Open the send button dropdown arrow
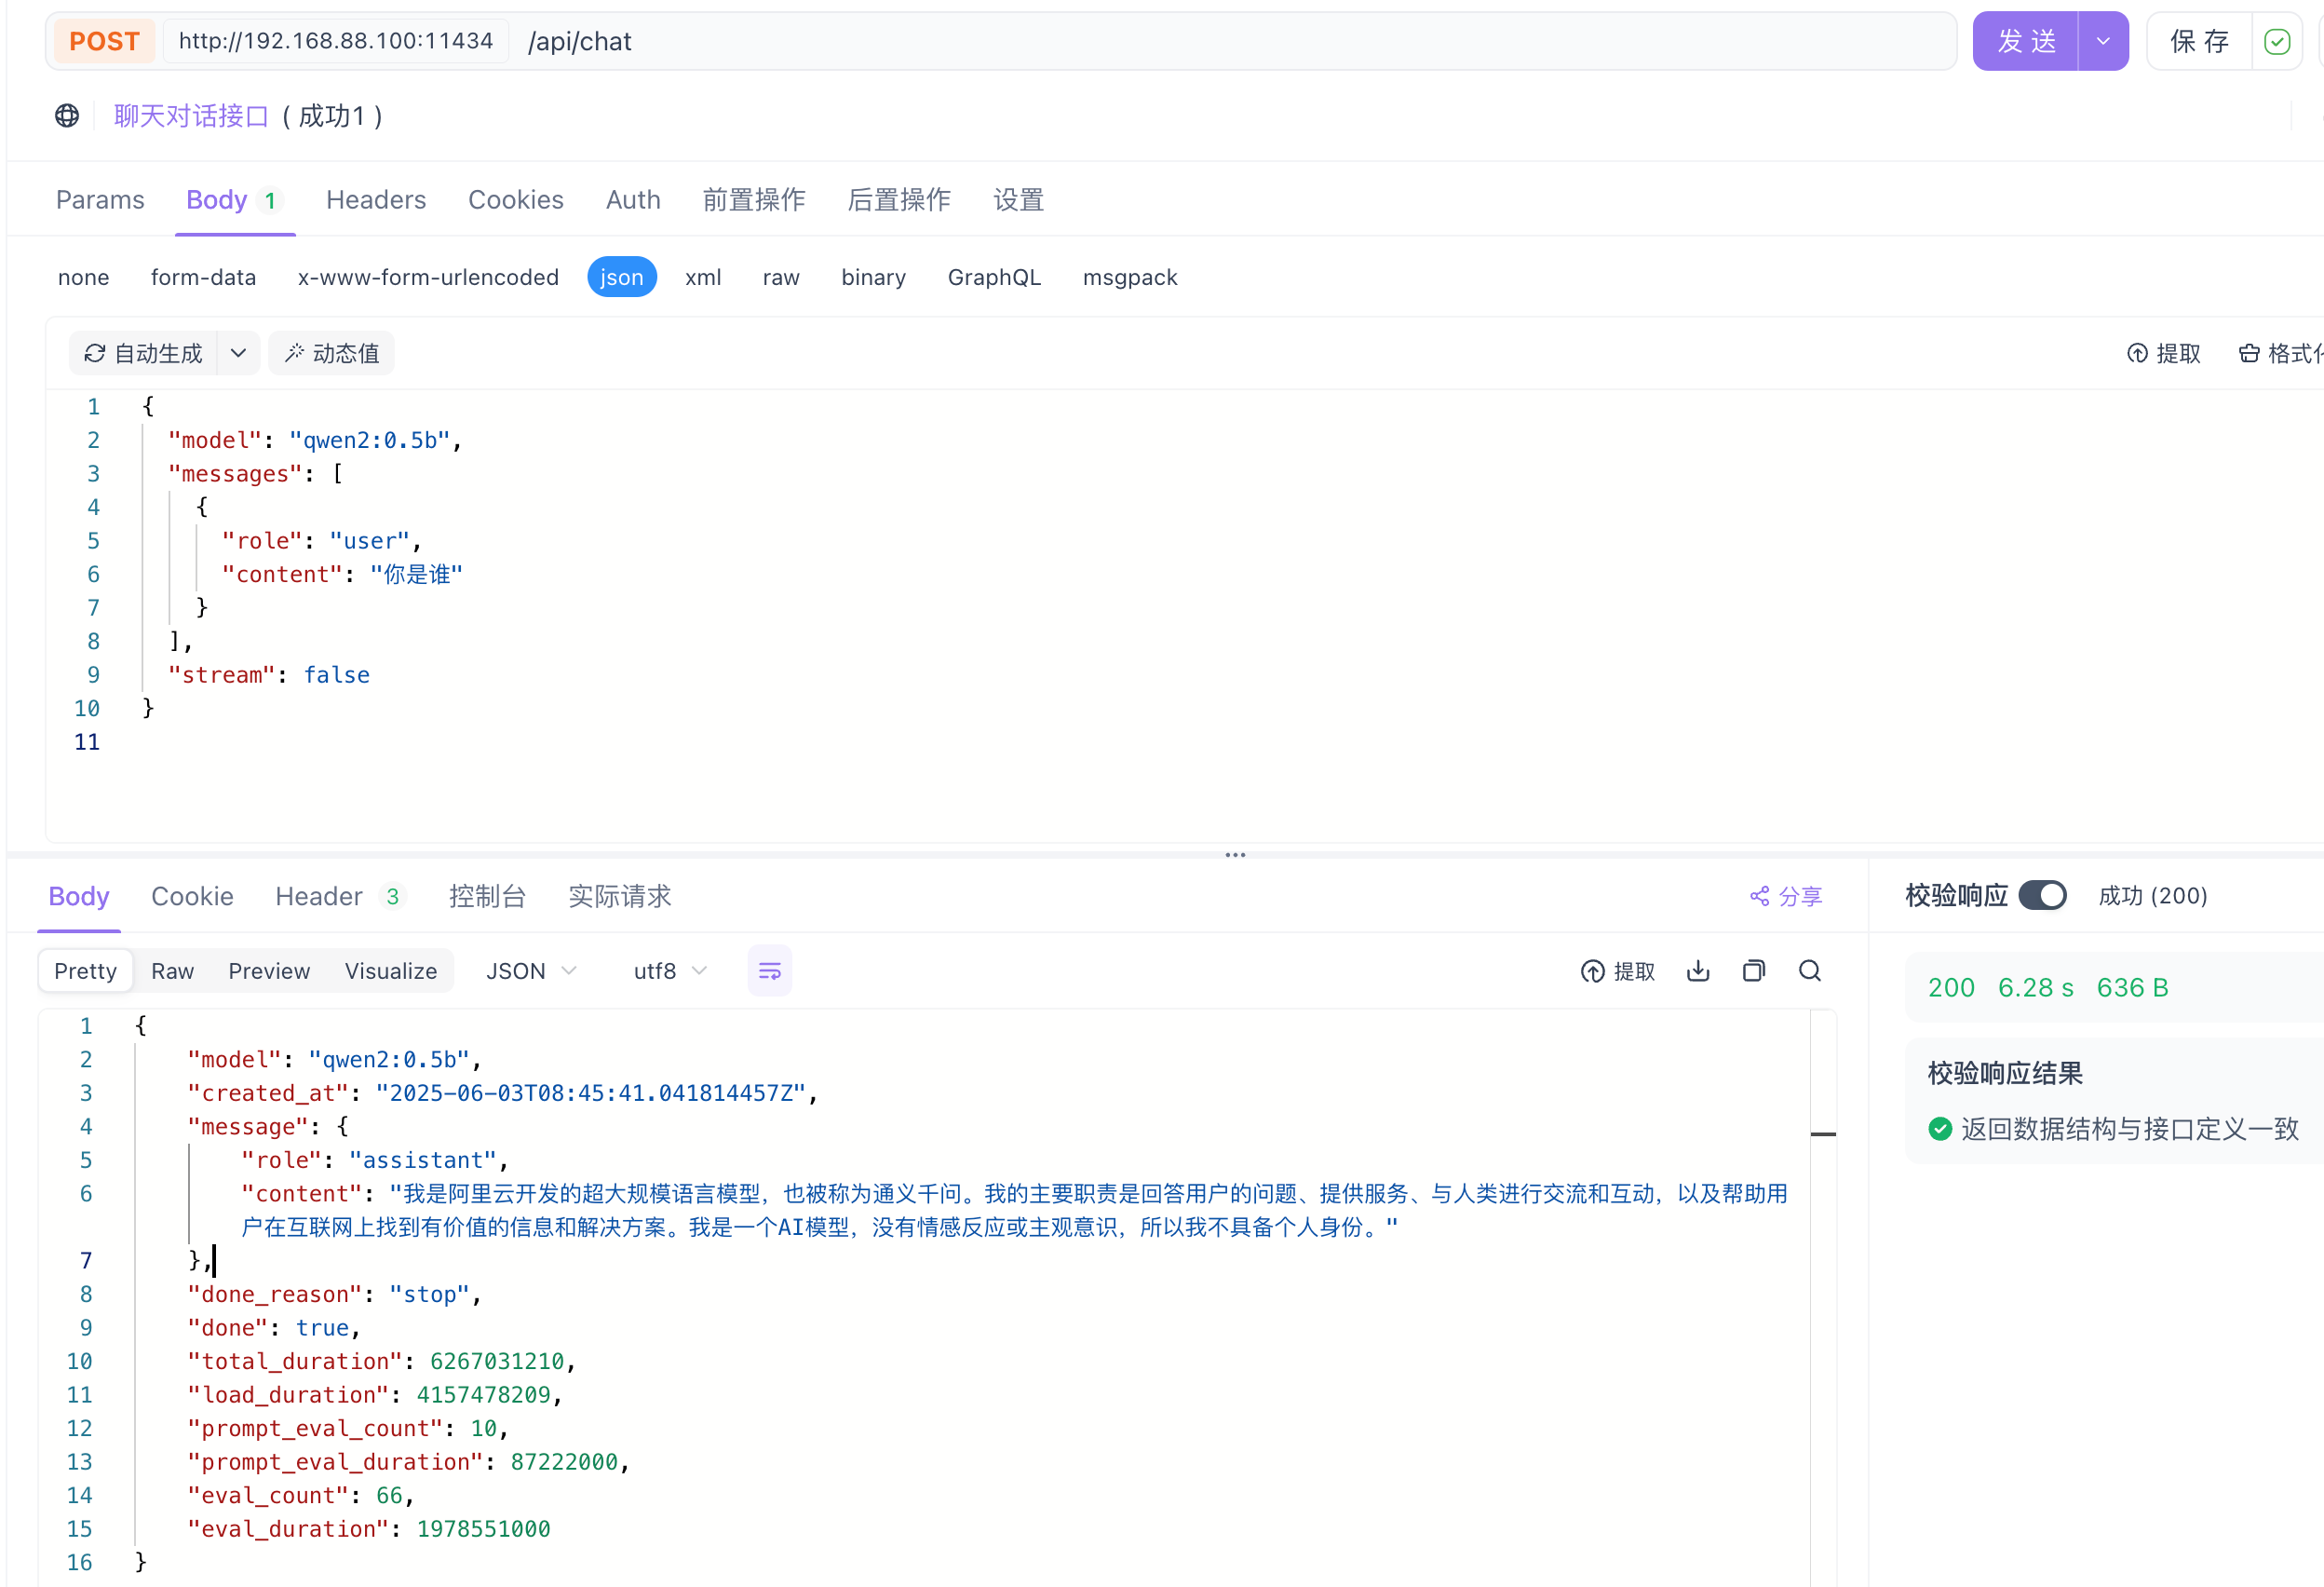2324x1587 pixels. [x=2103, y=41]
